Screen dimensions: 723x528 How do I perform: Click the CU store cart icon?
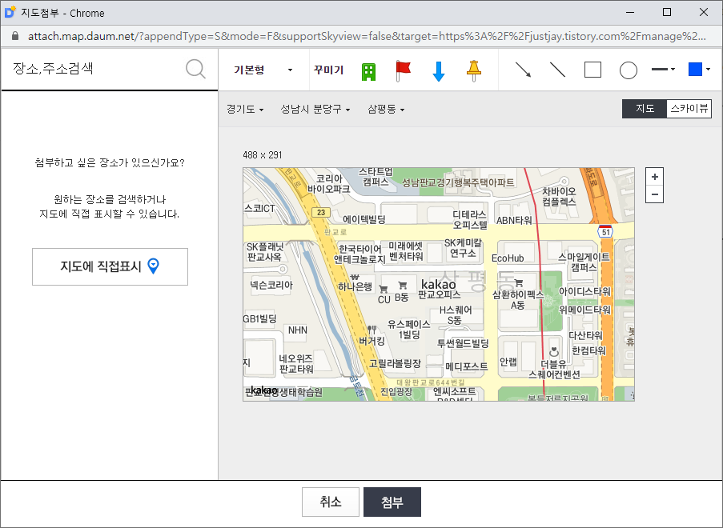coord(384,290)
